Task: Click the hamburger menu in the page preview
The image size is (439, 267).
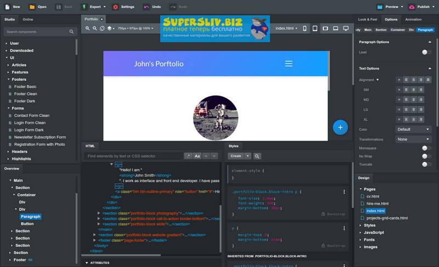Action: pyautogui.click(x=289, y=63)
